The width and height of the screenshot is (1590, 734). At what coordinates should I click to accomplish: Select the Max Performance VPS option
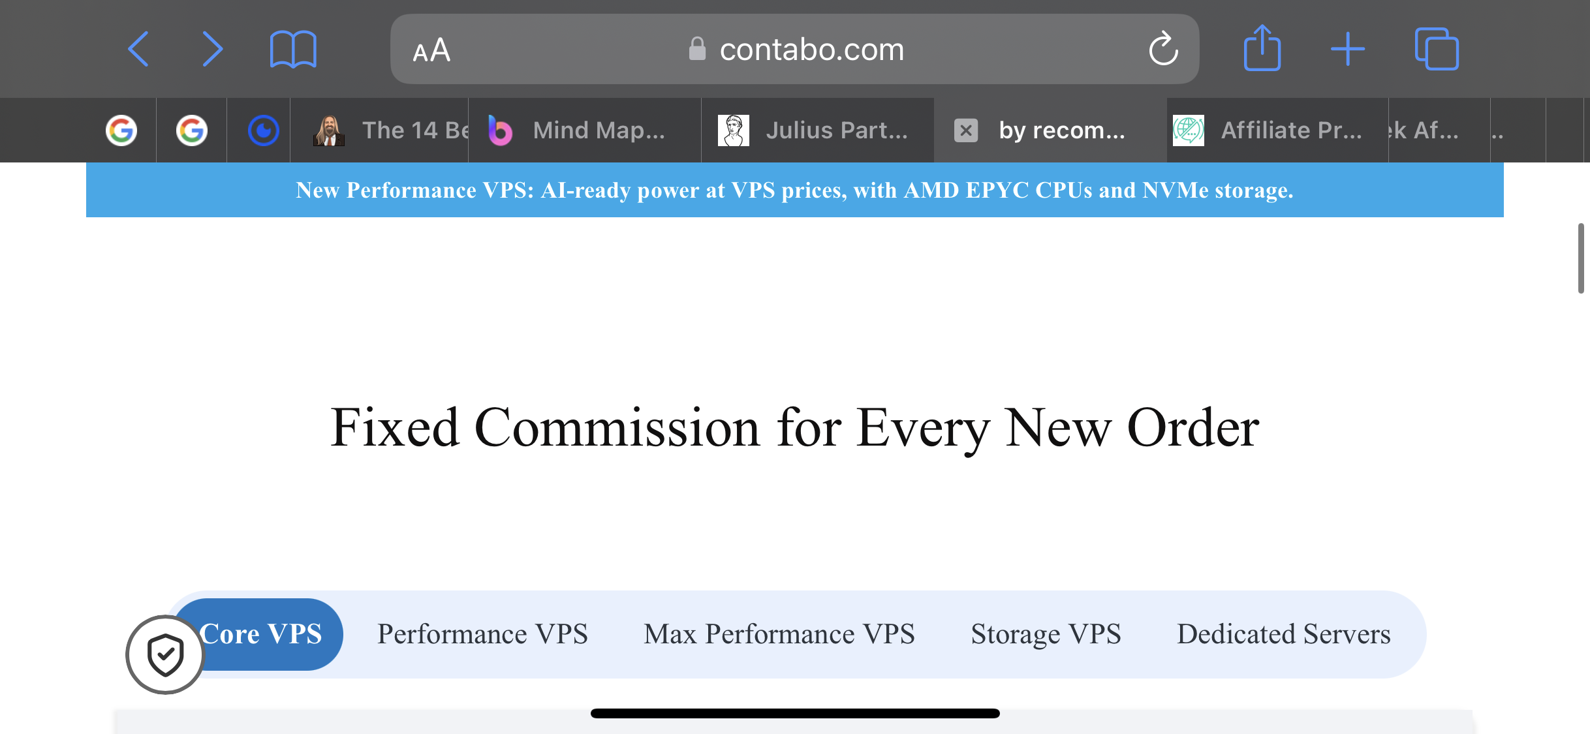[779, 634]
